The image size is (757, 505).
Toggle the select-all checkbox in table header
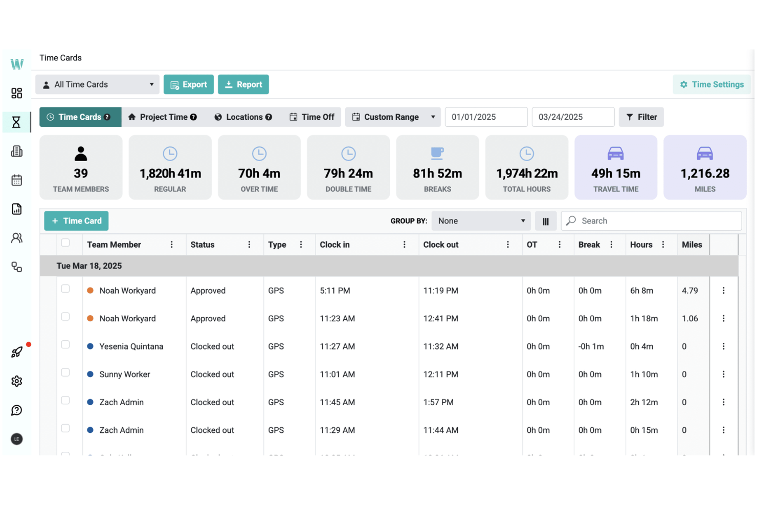click(x=65, y=243)
